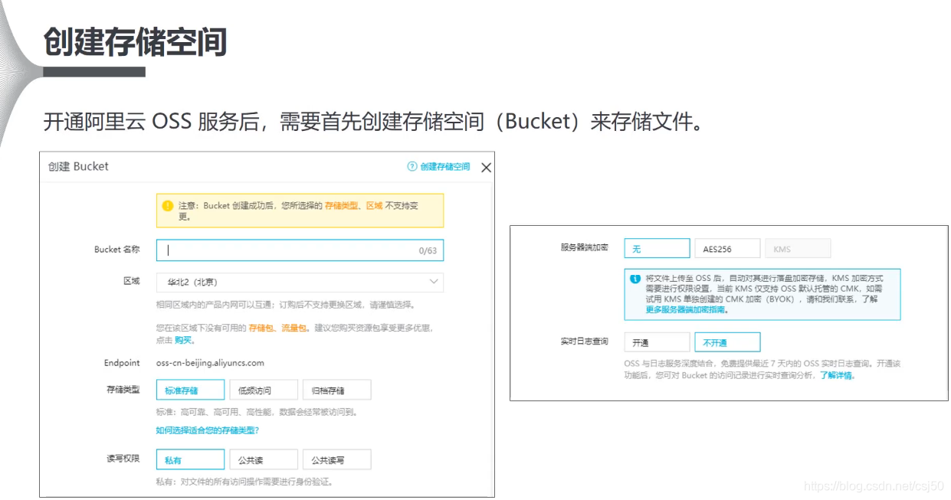This screenshot has width=951, height=500.
Task: Click the 区域 link in warning notice
Action: [374, 205]
